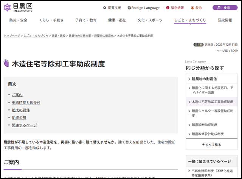Click the 印刷 print button
Viewport: 242px width, 179px height.
coord(198,44)
